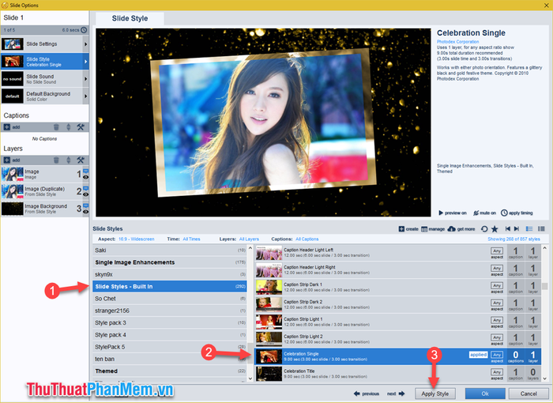
Task: Select StylePack 5 category
Action: coord(170,347)
